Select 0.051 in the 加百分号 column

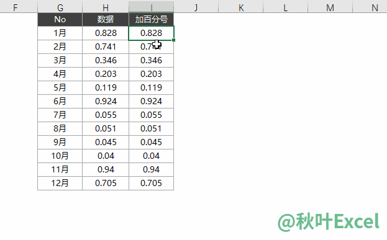click(x=152, y=128)
